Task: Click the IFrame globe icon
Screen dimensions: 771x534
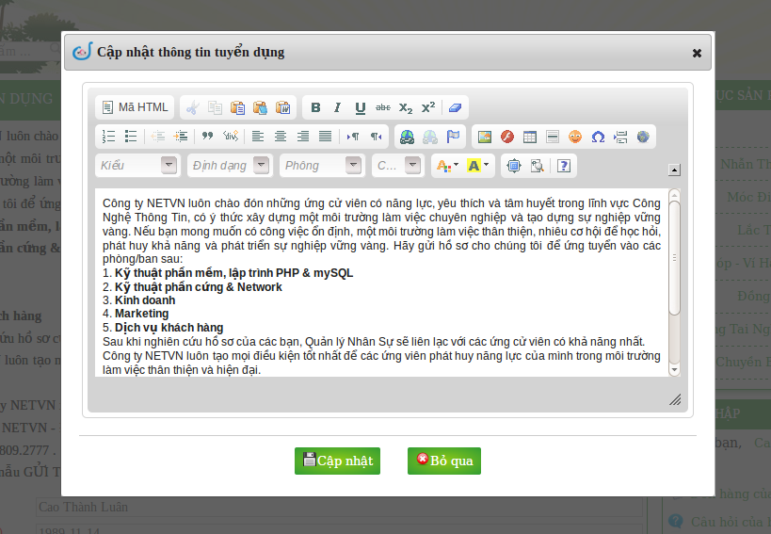Action: [643, 137]
